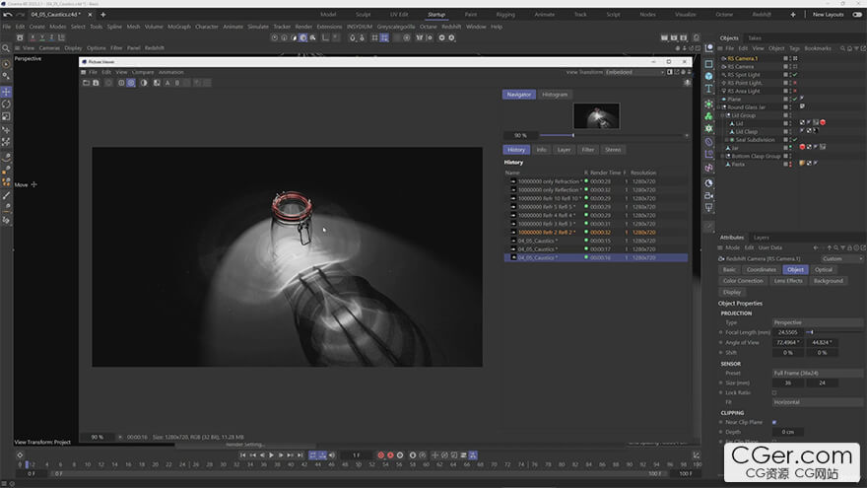Open the Color Correction tab in Attributes
Image resolution: width=867 pixels, height=488 pixels.
743,281
